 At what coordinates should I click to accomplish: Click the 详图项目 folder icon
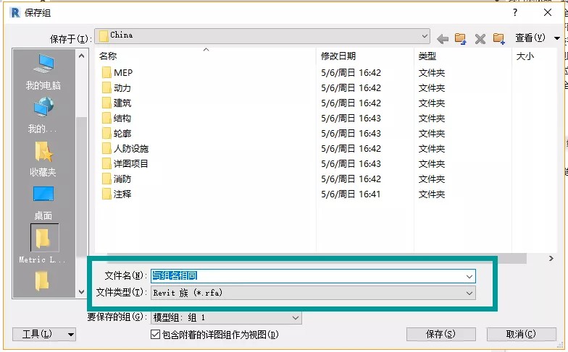coord(106,163)
